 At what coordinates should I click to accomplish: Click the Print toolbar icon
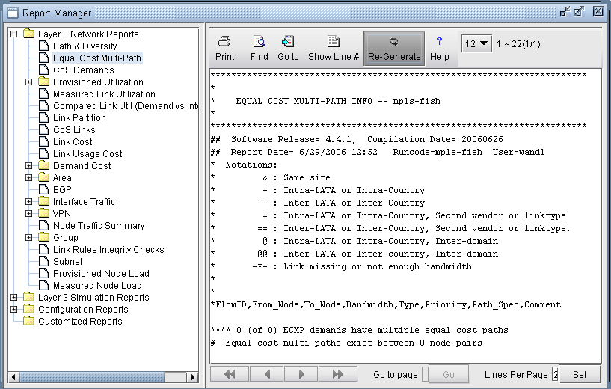click(x=224, y=49)
